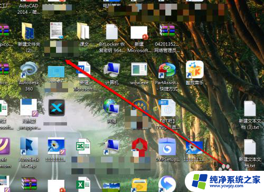Launch the 酷我音乐 shortcut
Image resolution: width=264 pixels, height=192 pixels.
coord(195,69)
